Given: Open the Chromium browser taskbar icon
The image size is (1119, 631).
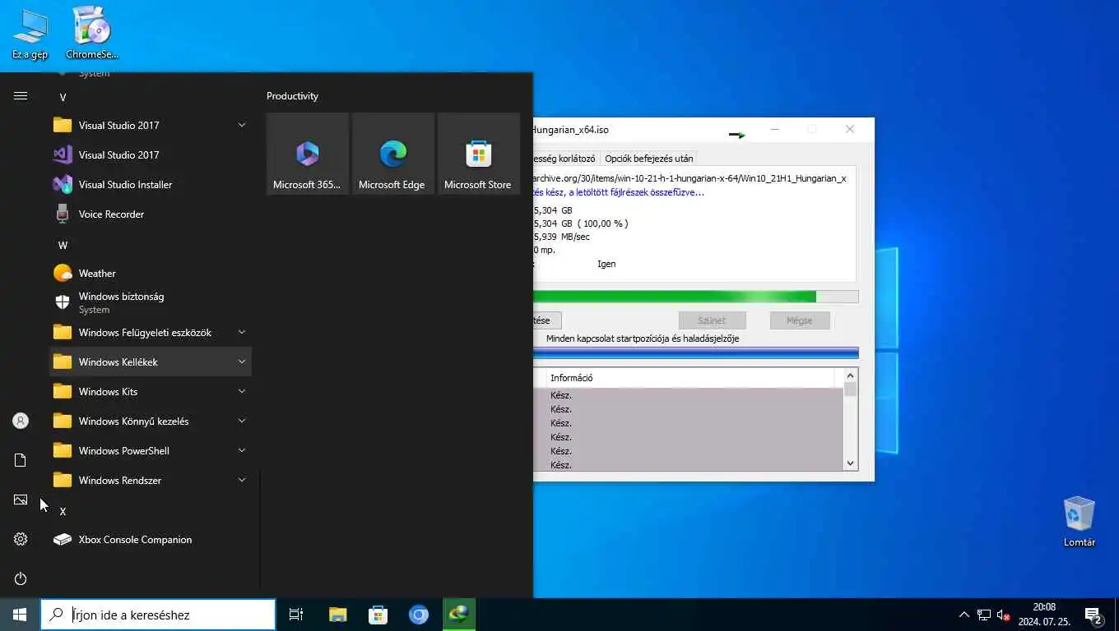Looking at the screenshot, I should point(419,615).
